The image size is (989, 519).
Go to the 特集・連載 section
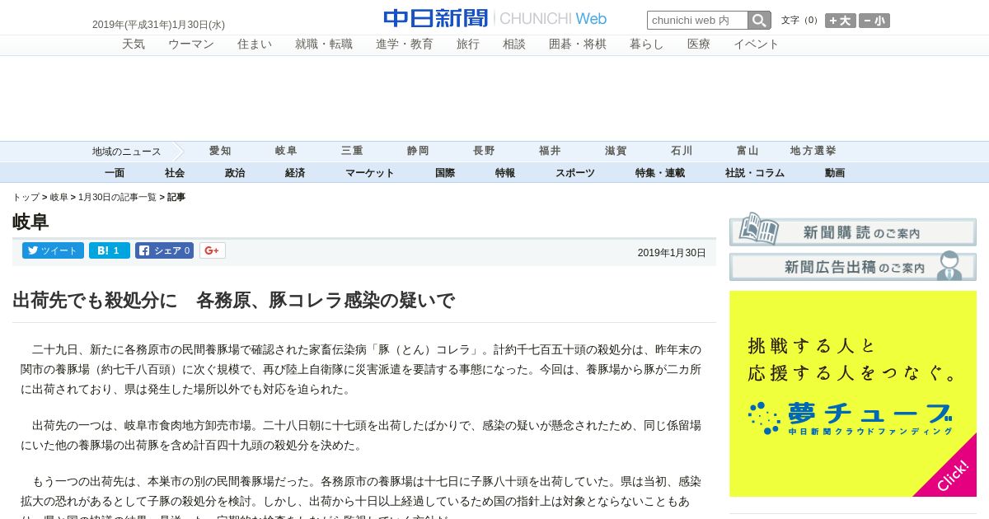click(660, 173)
